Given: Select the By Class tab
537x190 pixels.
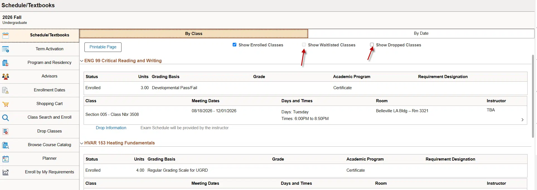Looking at the screenshot, I should [194, 34].
